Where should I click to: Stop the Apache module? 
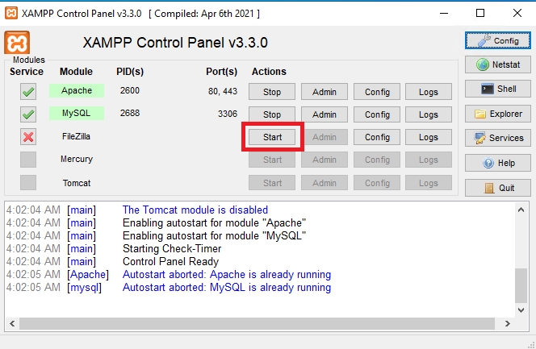(272, 92)
